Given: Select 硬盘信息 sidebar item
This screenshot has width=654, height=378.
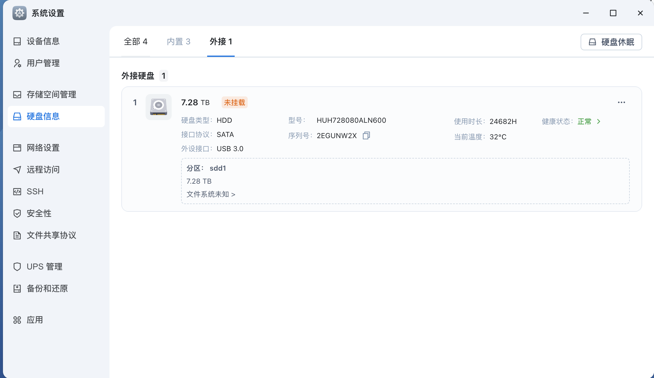Looking at the screenshot, I should tap(56, 116).
